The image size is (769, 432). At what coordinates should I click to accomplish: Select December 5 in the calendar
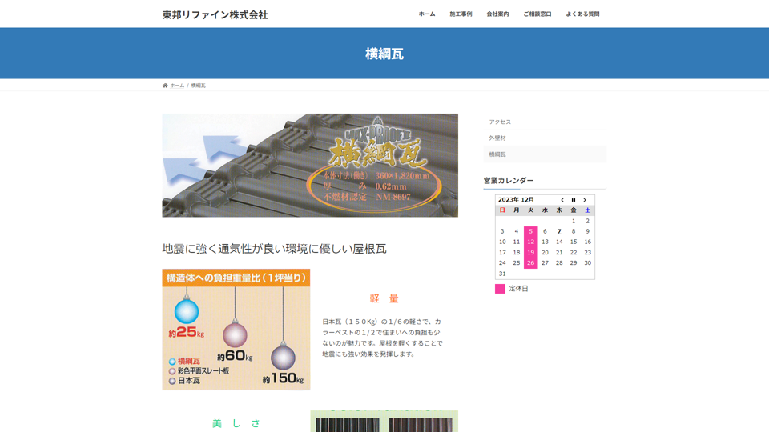(530, 231)
